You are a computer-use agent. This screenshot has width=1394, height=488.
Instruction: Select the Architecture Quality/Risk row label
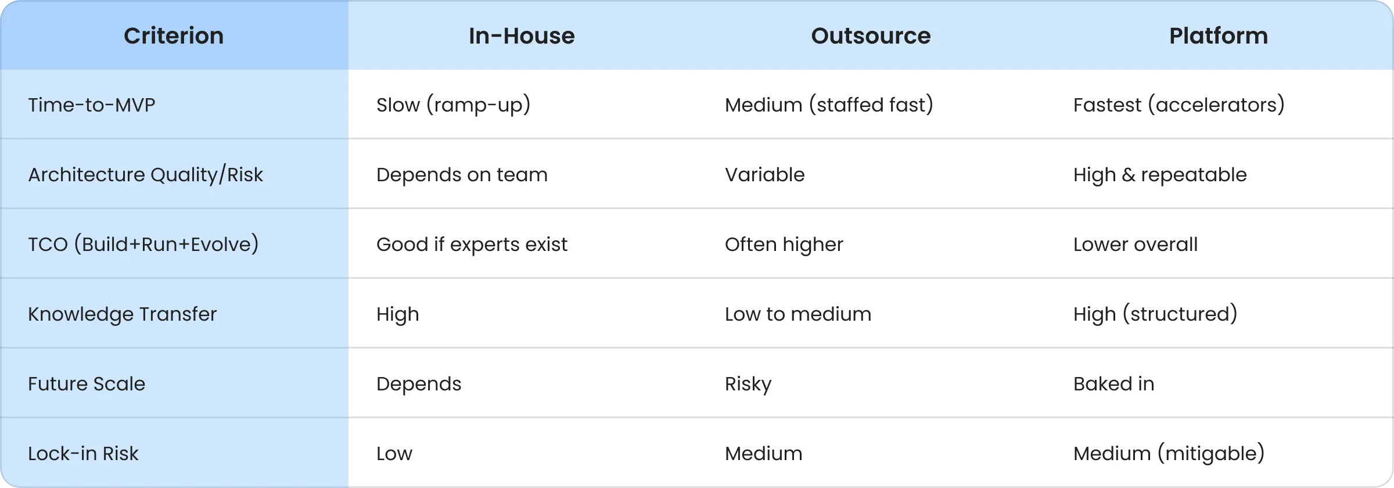[x=145, y=175]
